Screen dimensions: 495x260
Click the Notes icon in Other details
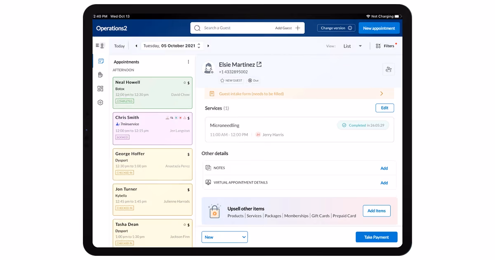pyautogui.click(x=208, y=168)
